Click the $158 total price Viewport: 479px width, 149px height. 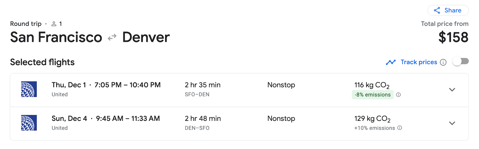coord(453,37)
